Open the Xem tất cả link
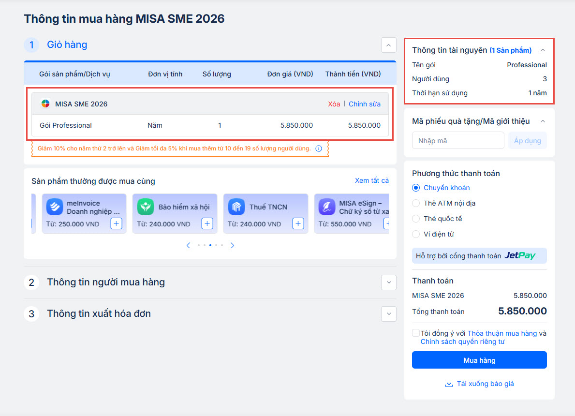Viewport: 575px width, 416px height. point(371,180)
